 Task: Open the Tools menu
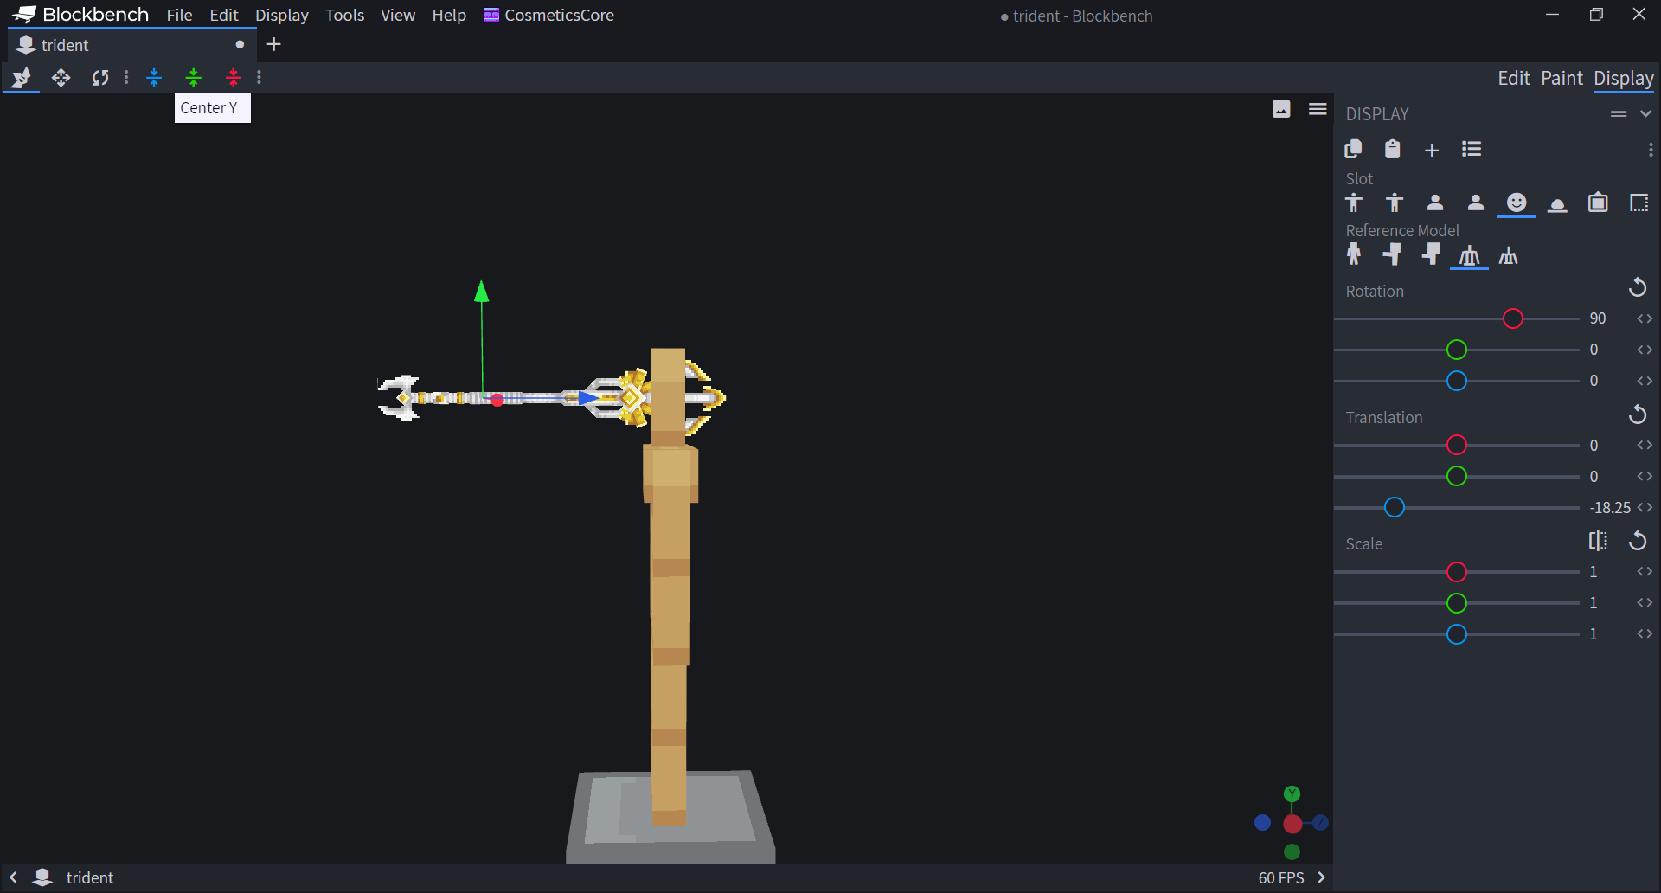[344, 15]
